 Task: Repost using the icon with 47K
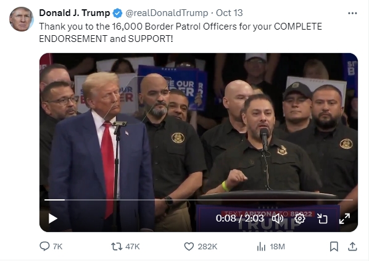[125, 246]
